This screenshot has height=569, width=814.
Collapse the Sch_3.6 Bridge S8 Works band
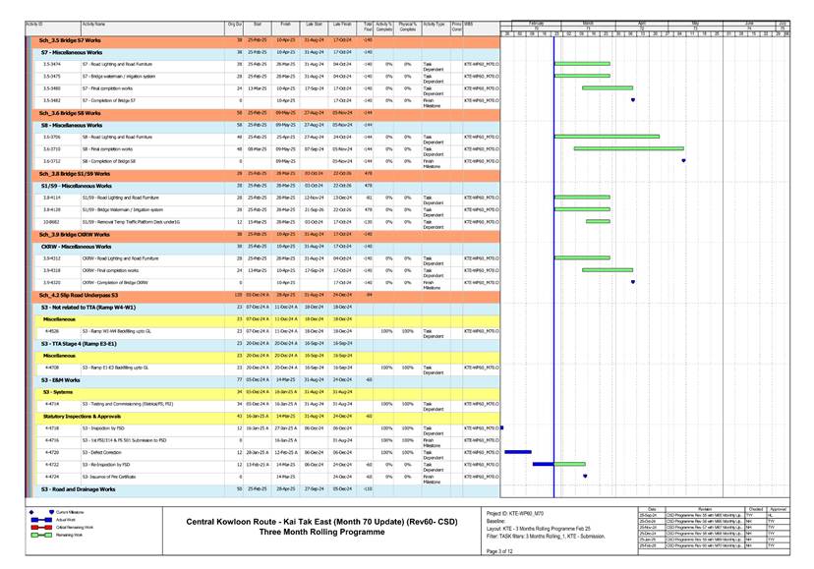71,113
